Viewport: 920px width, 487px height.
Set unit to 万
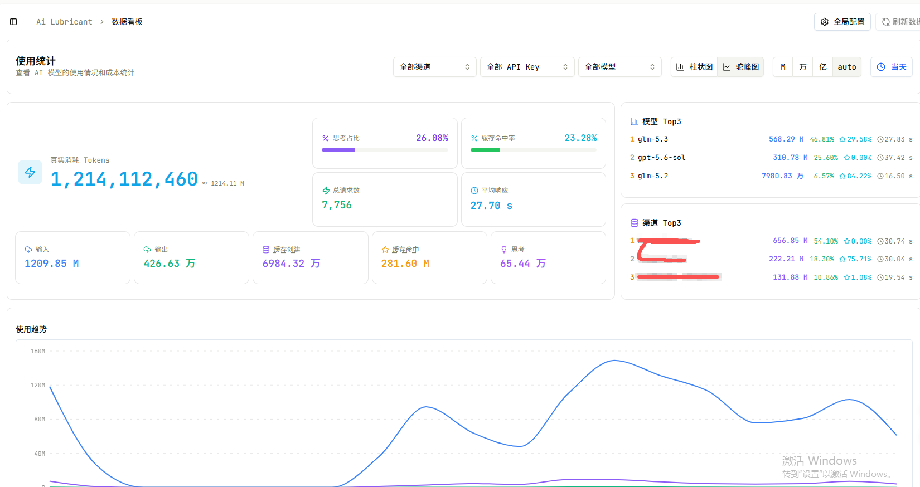click(803, 67)
